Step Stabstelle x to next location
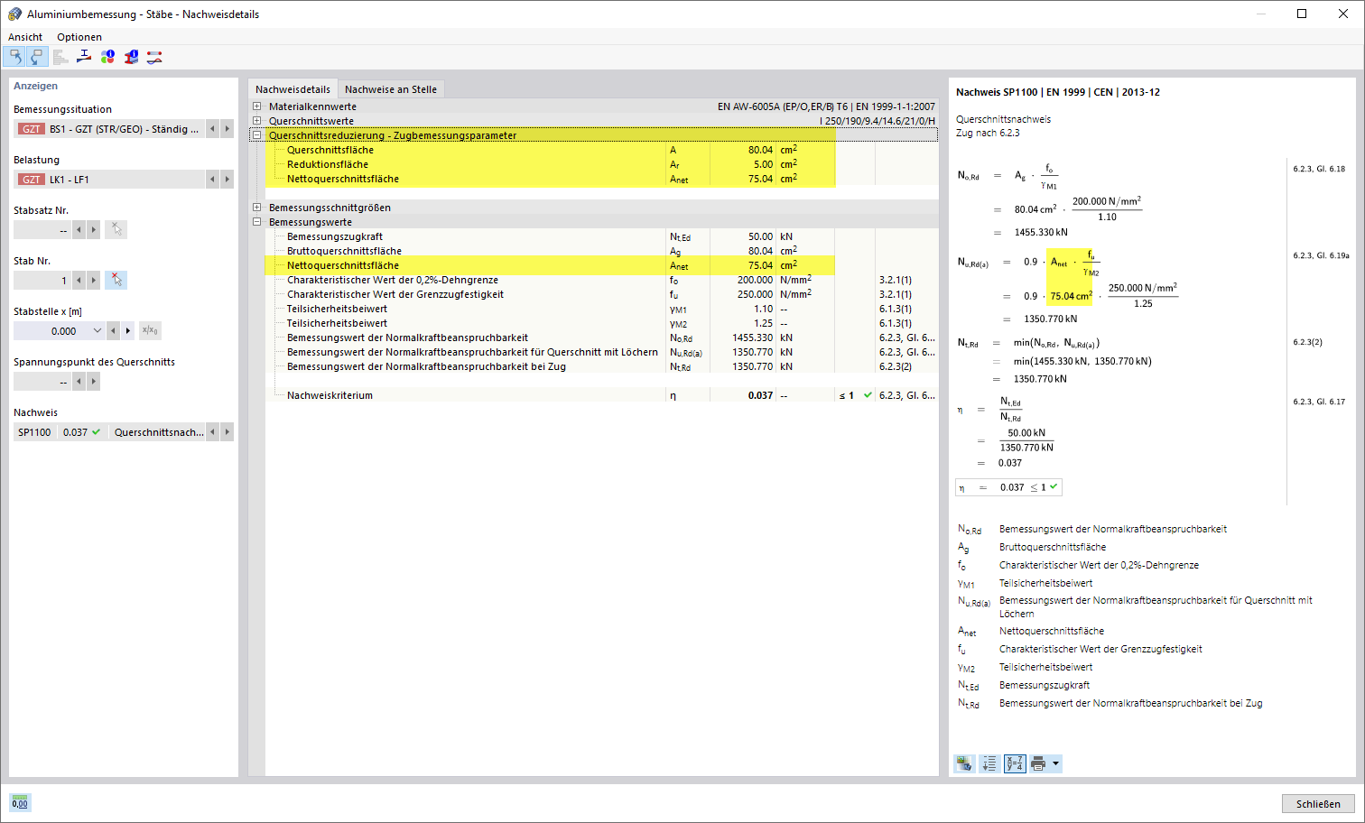 [x=128, y=331]
